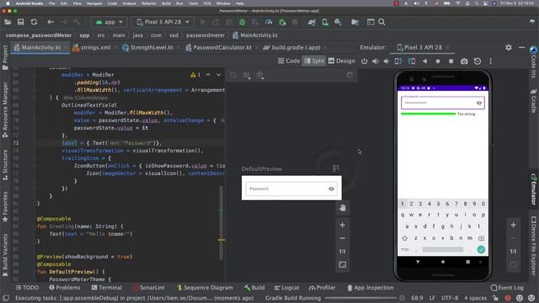This screenshot has height=303, width=539.
Task: Click the warning indicator showing 1
Action: point(195,75)
